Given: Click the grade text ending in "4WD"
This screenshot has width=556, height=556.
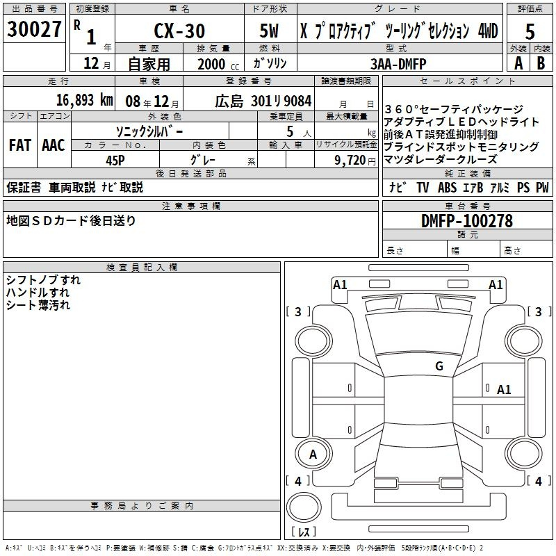Looking at the screenshot, I should pyautogui.click(x=399, y=31).
